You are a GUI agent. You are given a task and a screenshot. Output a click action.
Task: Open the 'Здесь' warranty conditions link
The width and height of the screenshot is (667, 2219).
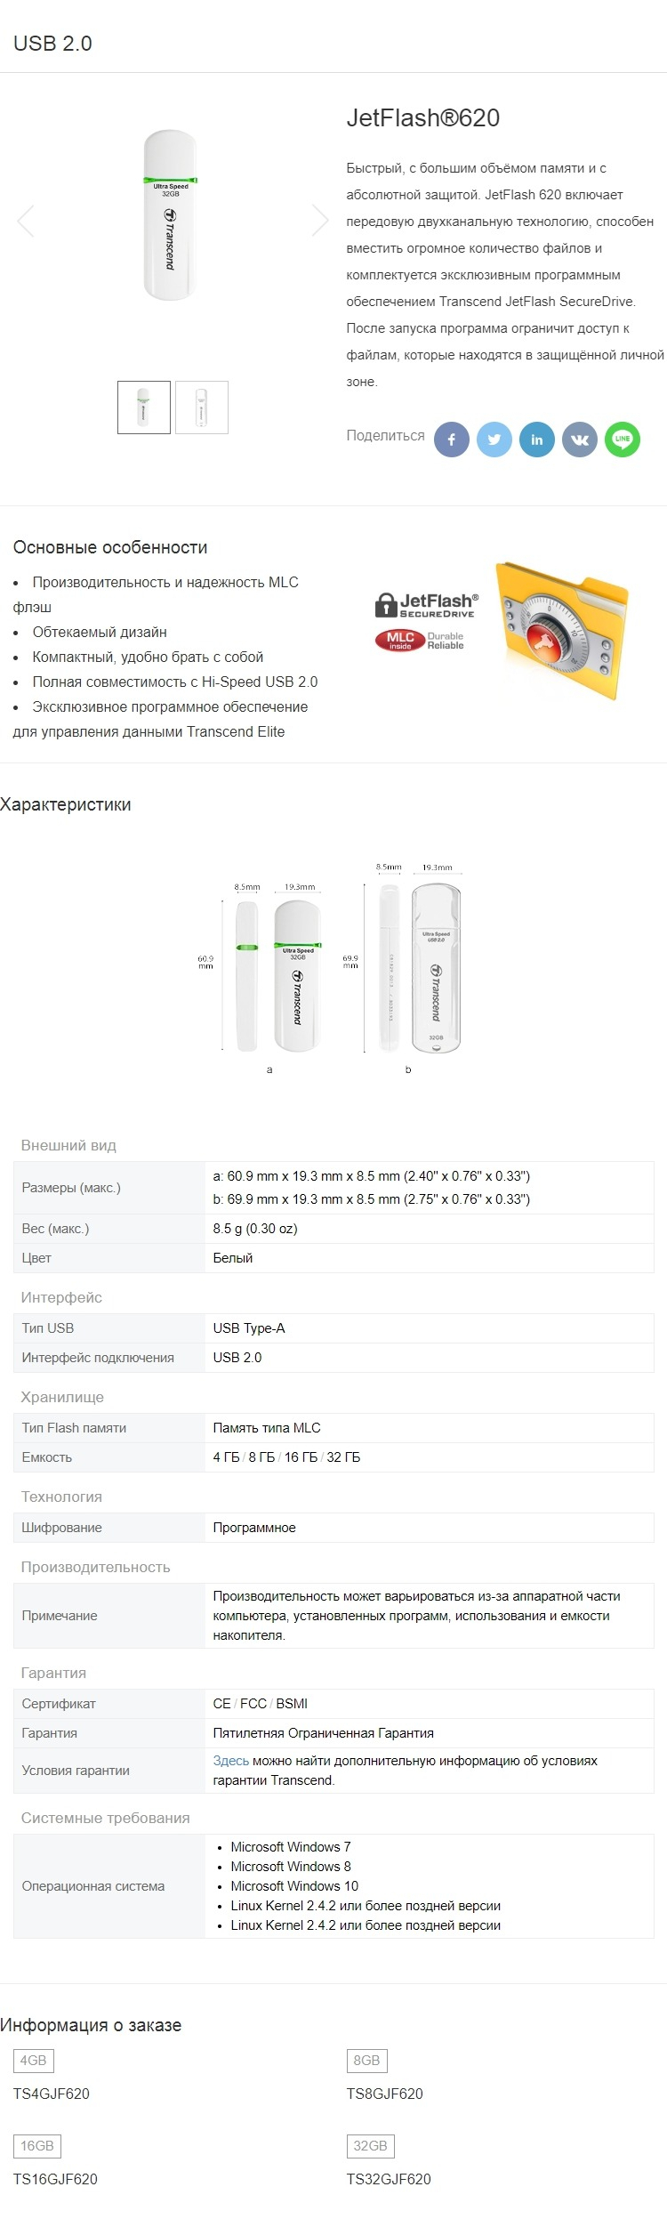click(x=231, y=1760)
